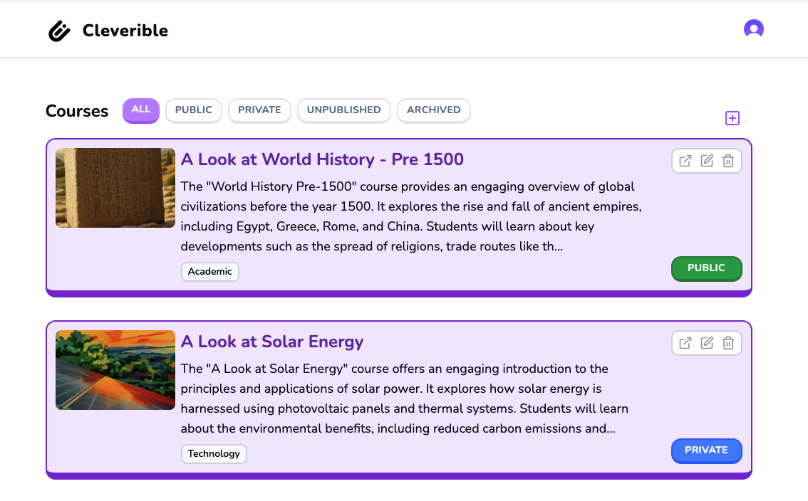Screen dimensions: 808x501
Task: Show ARCHIVED courses
Action: [434, 110]
